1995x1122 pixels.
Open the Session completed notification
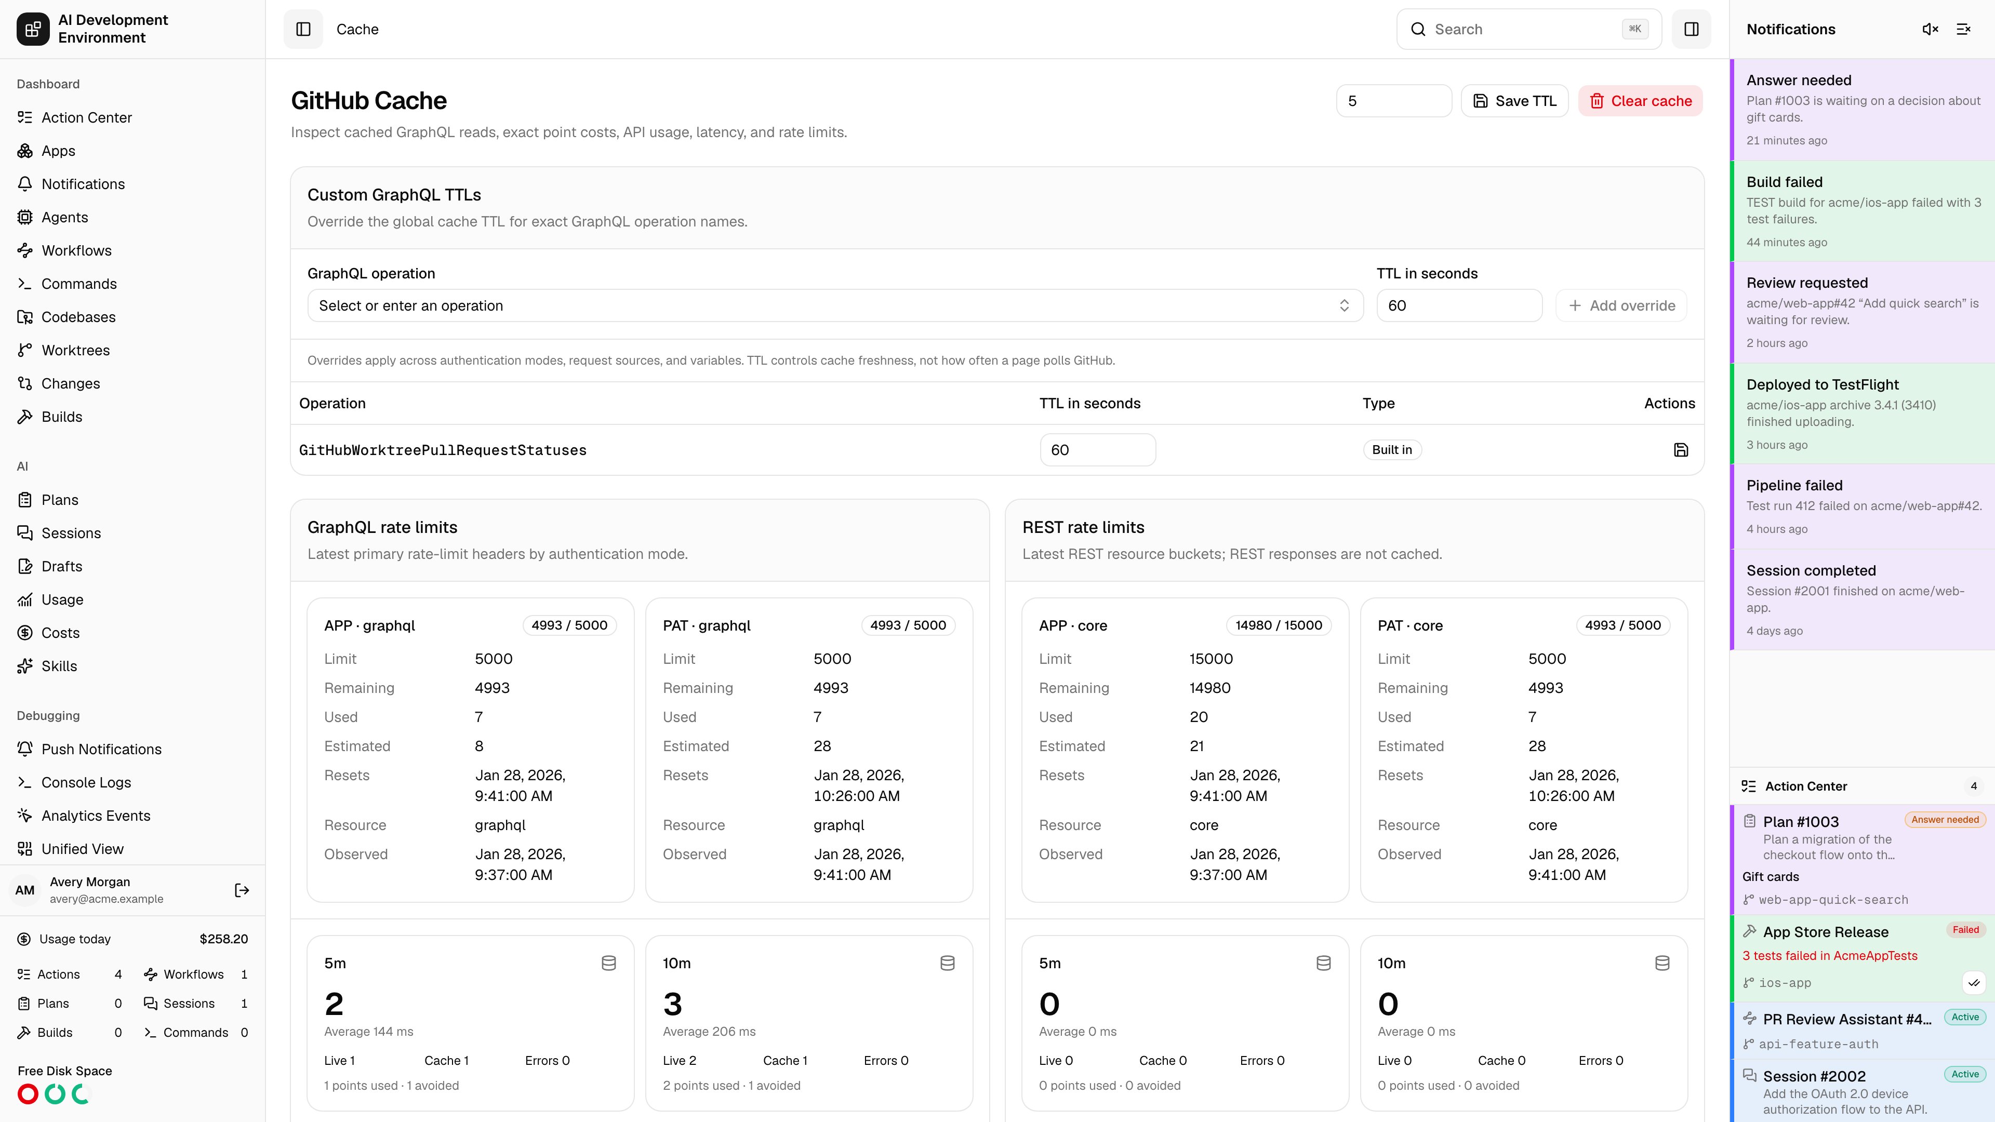(x=1863, y=600)
